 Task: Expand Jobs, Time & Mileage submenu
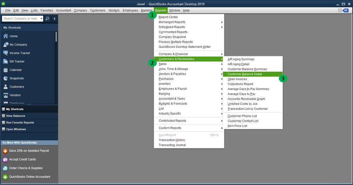point(189,69)
